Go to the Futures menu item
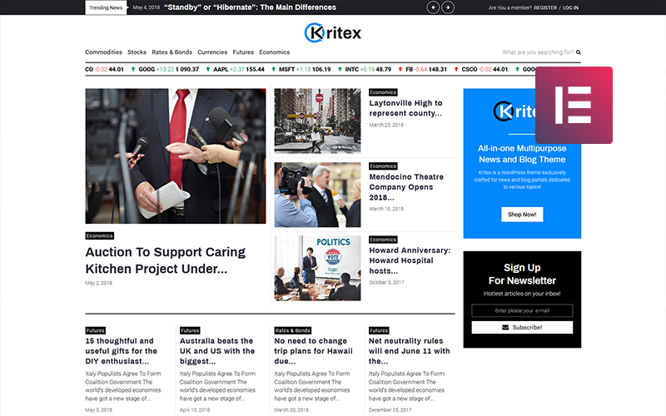This screenshot has height=416, width=666. coord(243,52)
